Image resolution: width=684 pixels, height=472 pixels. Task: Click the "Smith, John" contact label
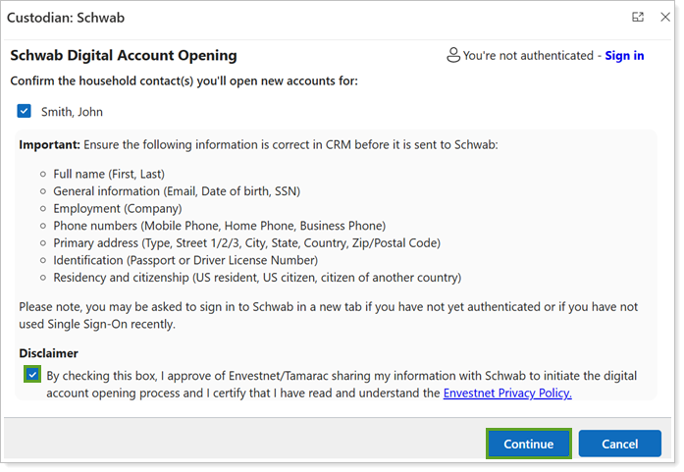[72, 112]
